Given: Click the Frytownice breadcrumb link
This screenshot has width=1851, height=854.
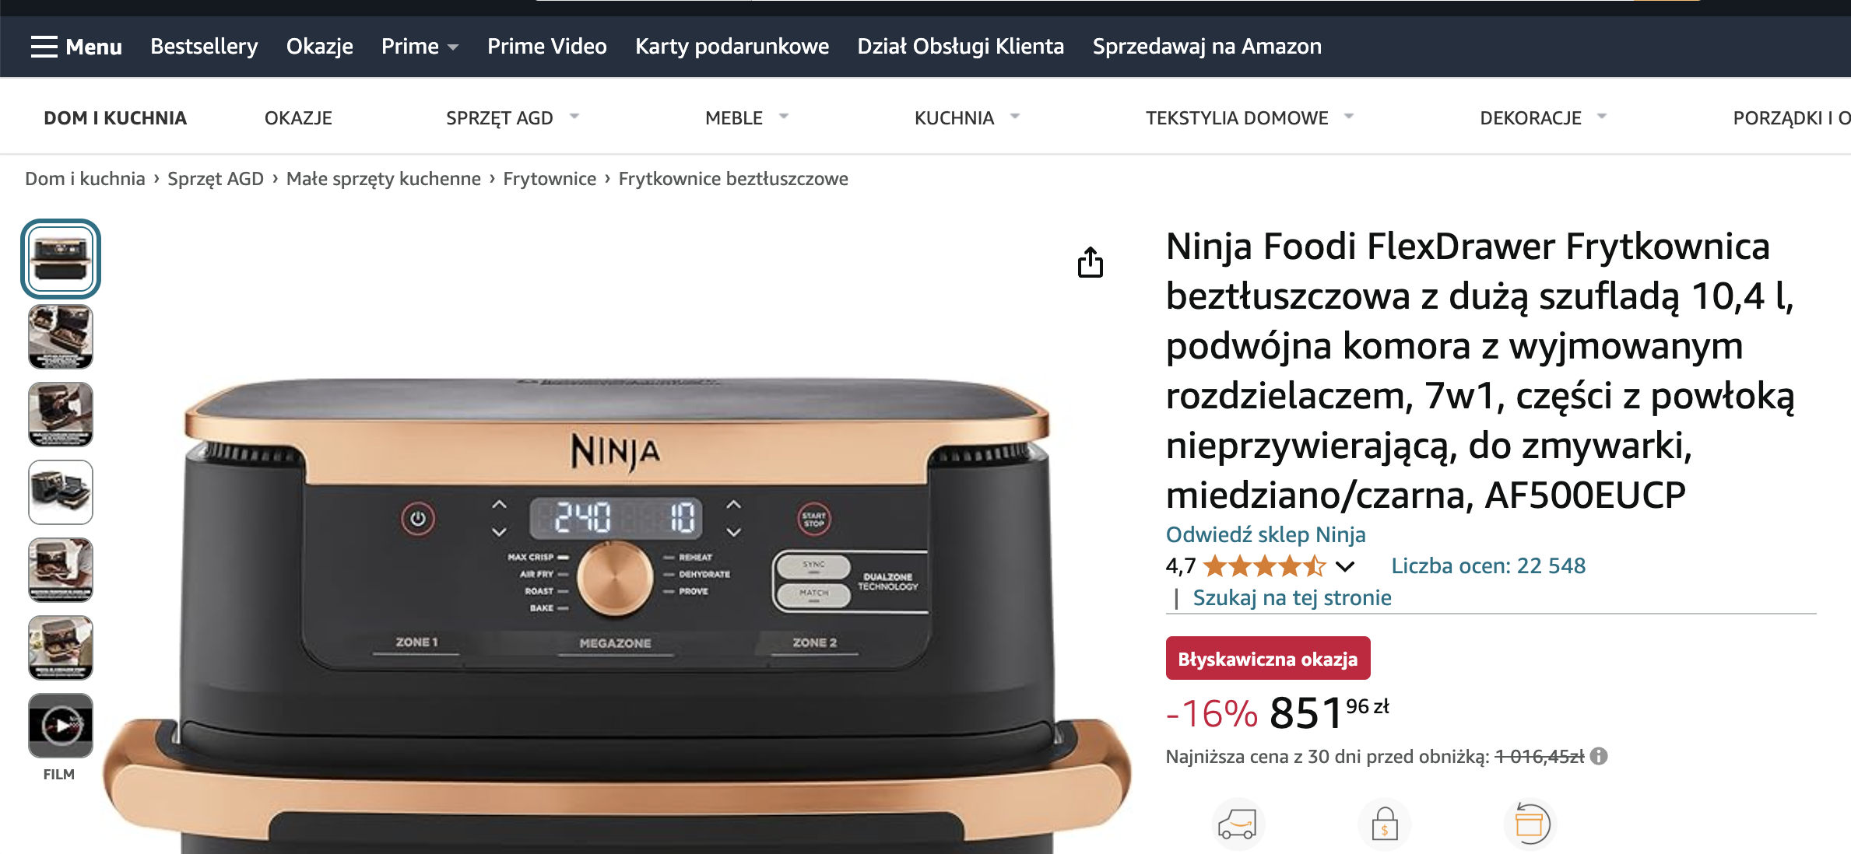Looking at the screenshot, I should coord(550,179).
